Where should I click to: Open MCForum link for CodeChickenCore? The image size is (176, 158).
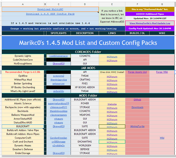(x=112, y=60)
